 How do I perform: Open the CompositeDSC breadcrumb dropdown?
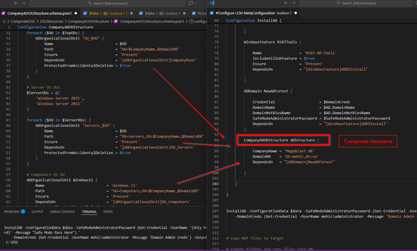click(22, 21)
